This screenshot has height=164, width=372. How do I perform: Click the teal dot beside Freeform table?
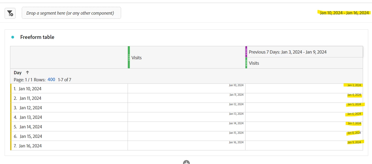pos(13,37)
